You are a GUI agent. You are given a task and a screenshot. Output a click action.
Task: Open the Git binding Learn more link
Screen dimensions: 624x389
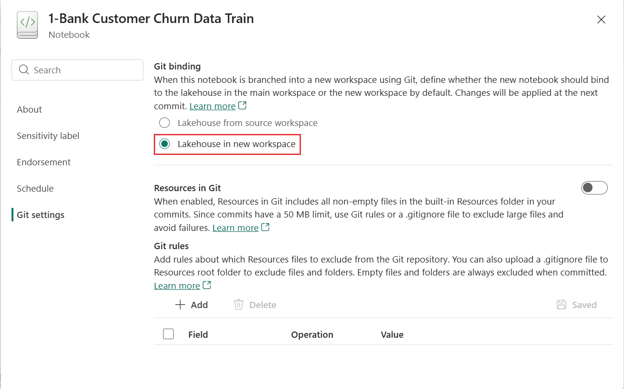point(212,106)
